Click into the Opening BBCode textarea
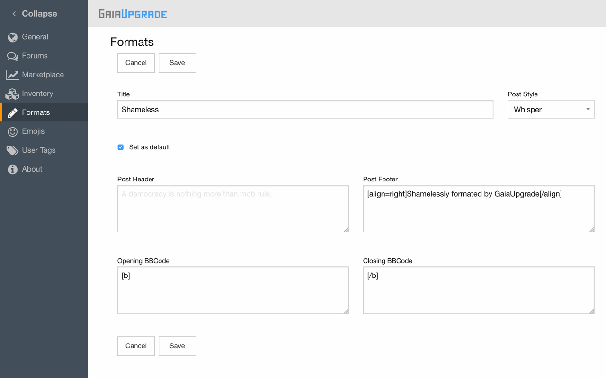Viewport: 606px width, 378px height. point(233,290)
